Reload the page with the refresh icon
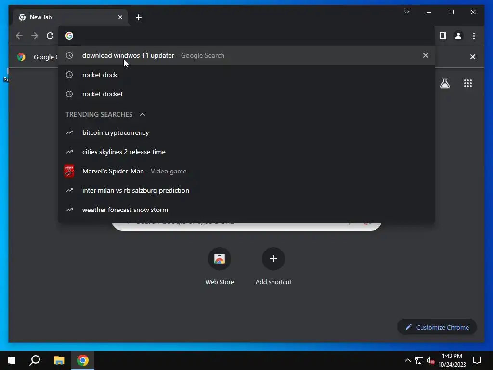This screenshot has width=493, height=370. coord(50,36)
